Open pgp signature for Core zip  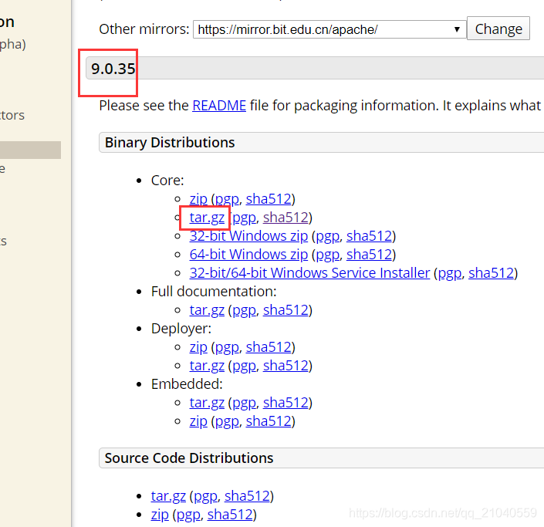click(x=227, y=199)
